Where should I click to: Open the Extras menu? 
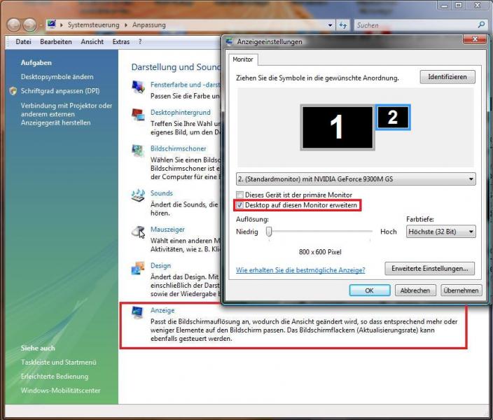click(x=121, y=42)
